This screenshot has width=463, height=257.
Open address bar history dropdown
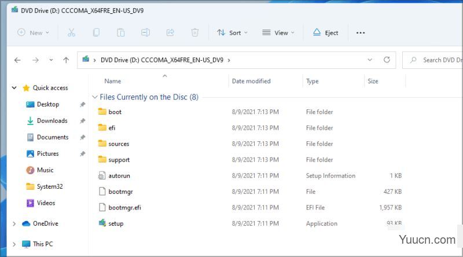(x=370, y=60)
